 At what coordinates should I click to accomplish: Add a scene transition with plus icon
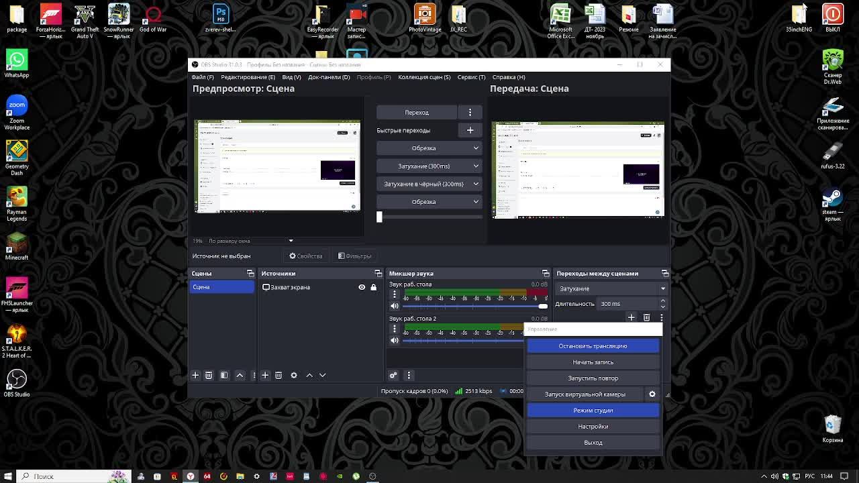(631, 317)
